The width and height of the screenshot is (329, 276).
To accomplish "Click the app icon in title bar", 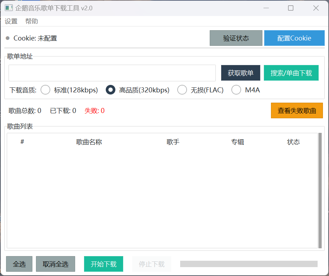I will pyautogui.click(x=9, y=8).
